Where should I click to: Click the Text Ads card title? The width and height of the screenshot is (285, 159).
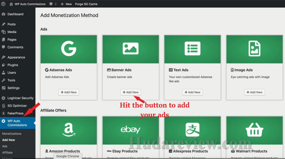pos(179,70)
